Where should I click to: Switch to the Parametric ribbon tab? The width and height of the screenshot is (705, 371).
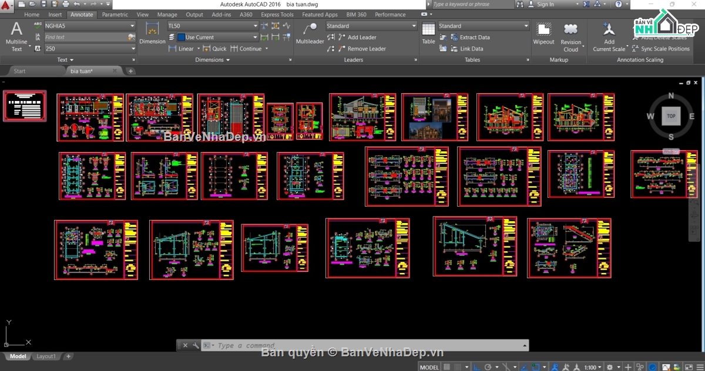[115, 14]
